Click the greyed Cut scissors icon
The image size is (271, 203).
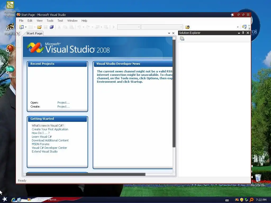click(59, 27)
